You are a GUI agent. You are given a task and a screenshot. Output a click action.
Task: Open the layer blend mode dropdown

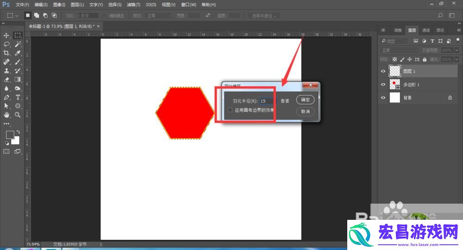[x=400, y=50]
